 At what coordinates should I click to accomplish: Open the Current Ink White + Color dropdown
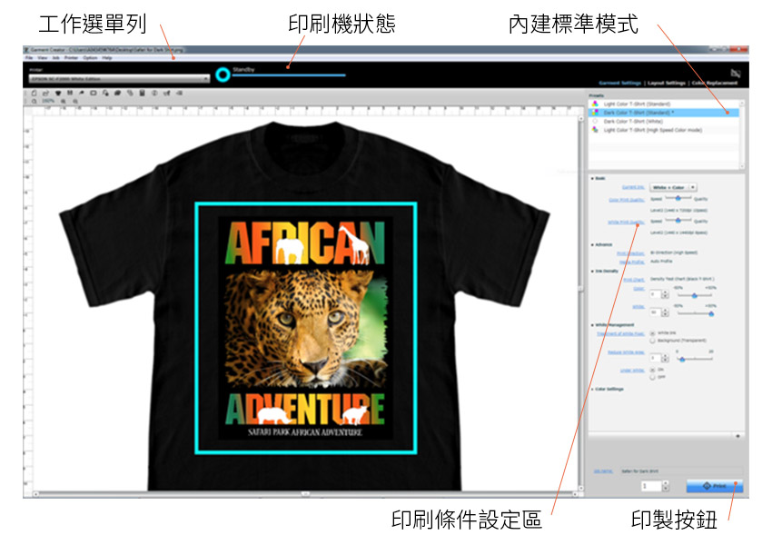point(673,186)
